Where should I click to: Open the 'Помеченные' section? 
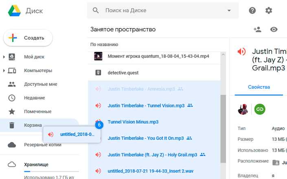click(38, 111)
